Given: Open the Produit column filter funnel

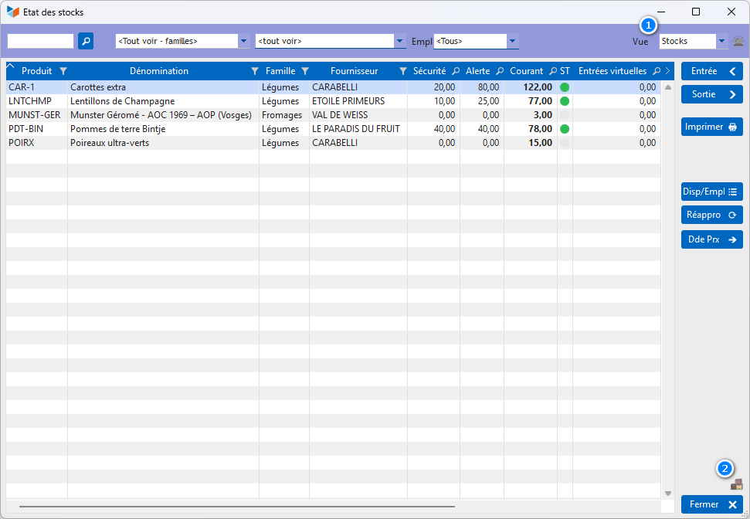Looking at the screenshot, I should click(63, 71).
